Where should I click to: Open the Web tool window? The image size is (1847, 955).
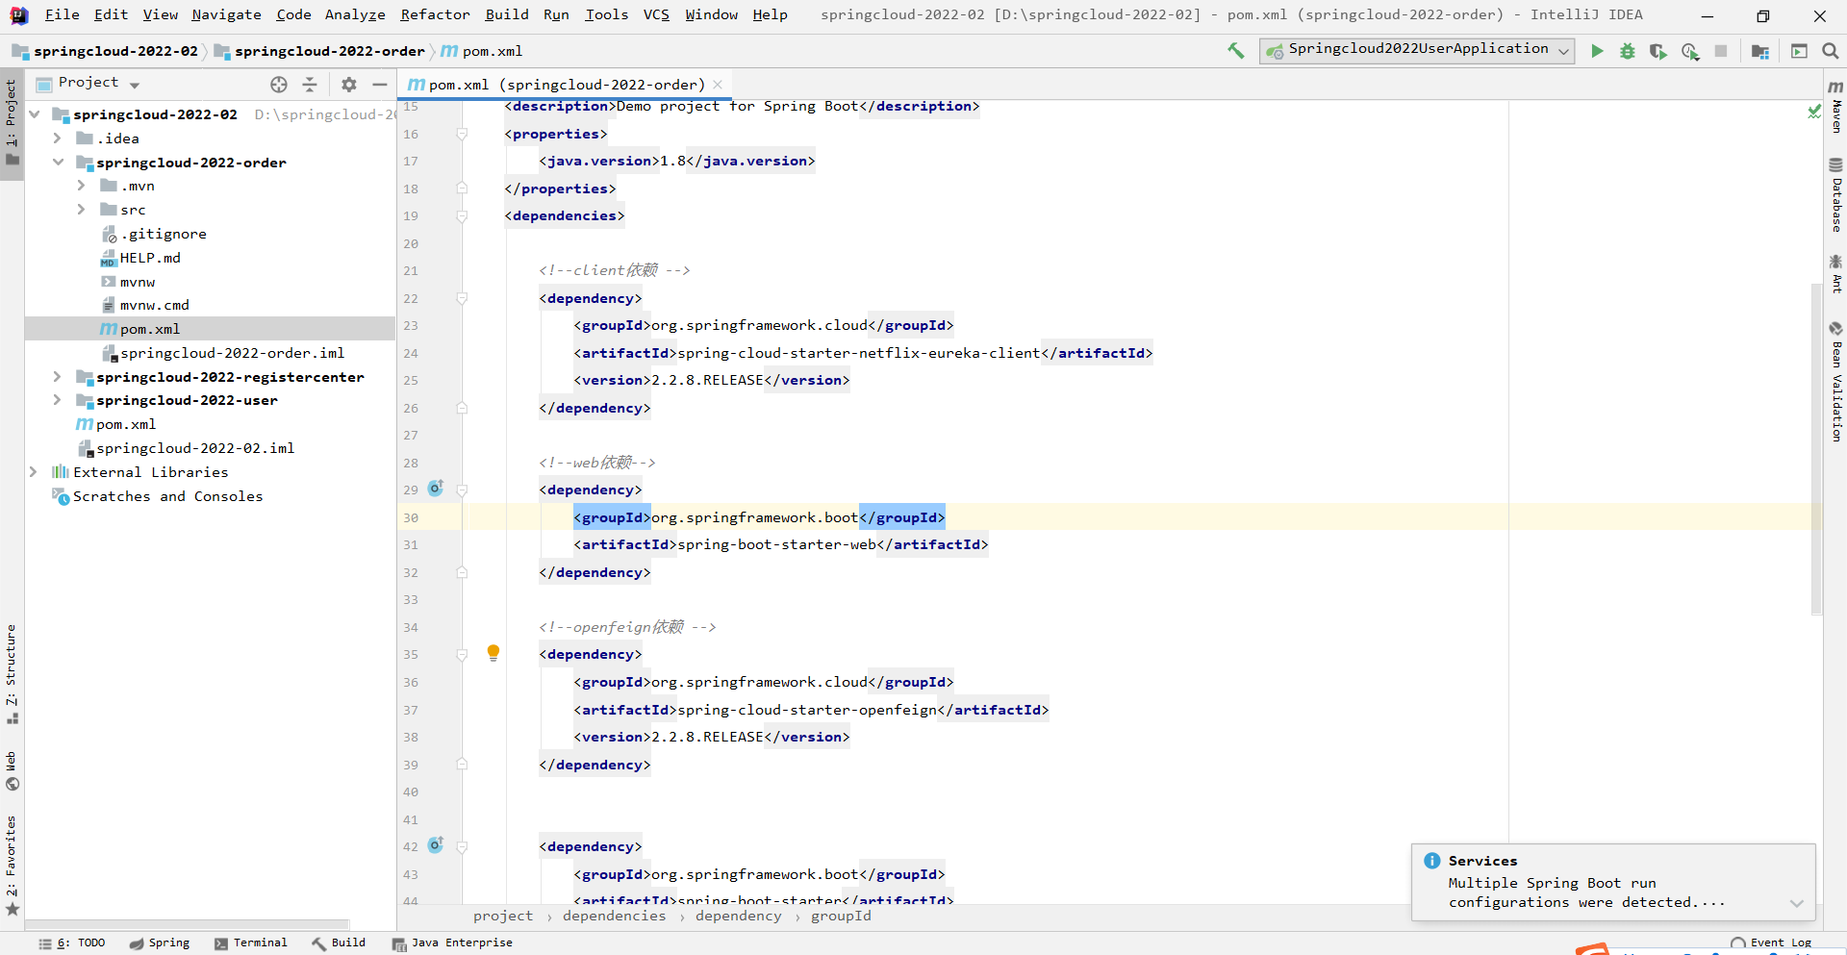point(12,770)
